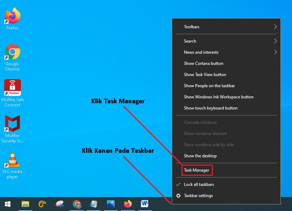
Task: Open Taskbar settings
Action: point(198,196)
